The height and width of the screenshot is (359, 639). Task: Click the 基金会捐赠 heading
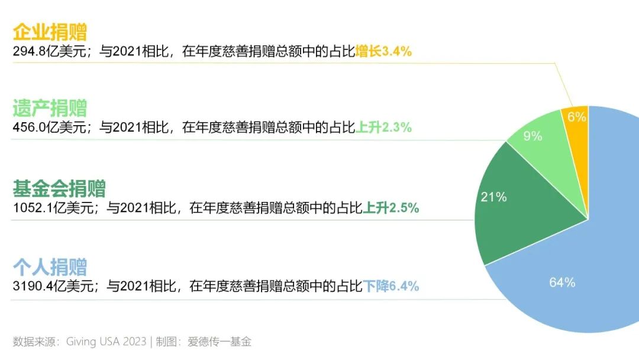[59, 188]
